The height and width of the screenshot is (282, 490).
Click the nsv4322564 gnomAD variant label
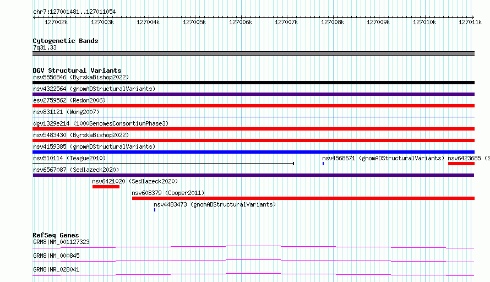tap(94, 89)
